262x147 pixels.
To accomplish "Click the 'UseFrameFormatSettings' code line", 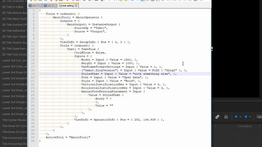I will pyautogui.click(x=122, y=67).
